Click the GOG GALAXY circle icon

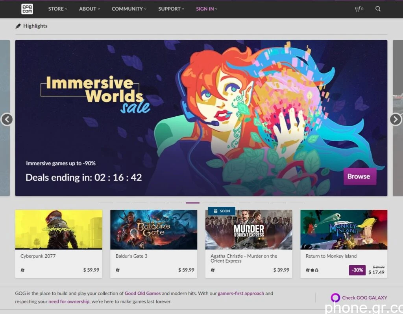[x=335, y=297]
